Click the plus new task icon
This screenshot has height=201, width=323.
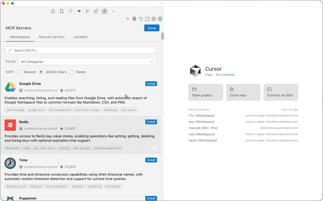click(x=128, y=19)
